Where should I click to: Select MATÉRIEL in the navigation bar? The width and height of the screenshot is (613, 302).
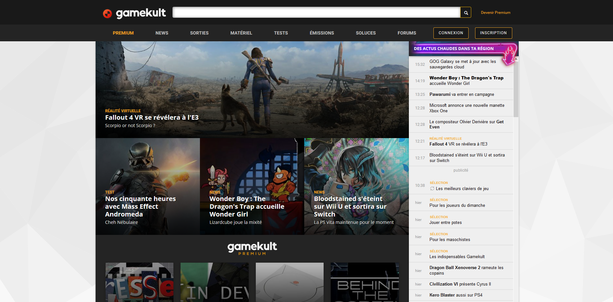[x=241, y=33]
